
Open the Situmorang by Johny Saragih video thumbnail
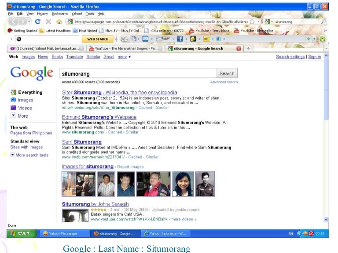(x=75, y=215)
